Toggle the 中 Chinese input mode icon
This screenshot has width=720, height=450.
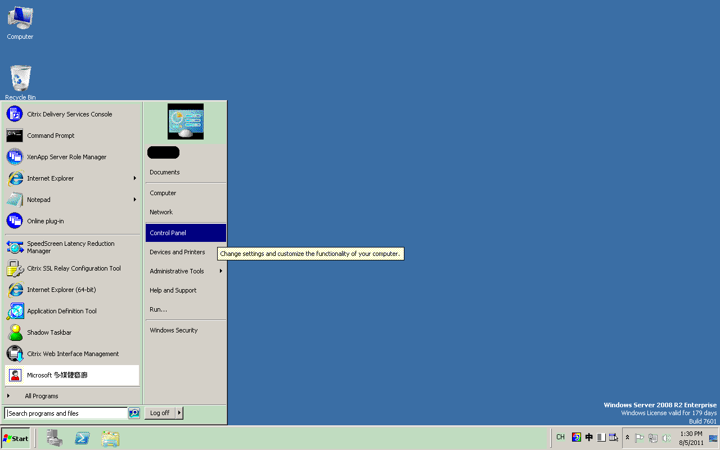(x=589, y=437)
